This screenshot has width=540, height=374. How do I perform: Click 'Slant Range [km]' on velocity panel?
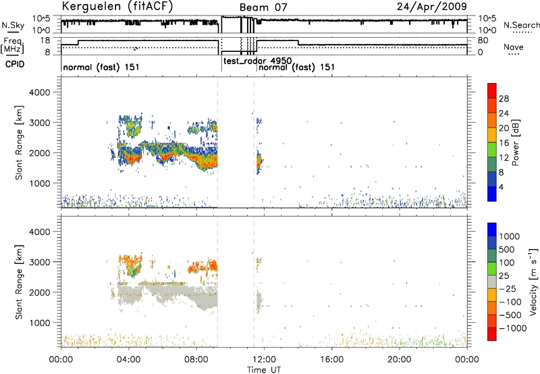(x=19, y=282)
